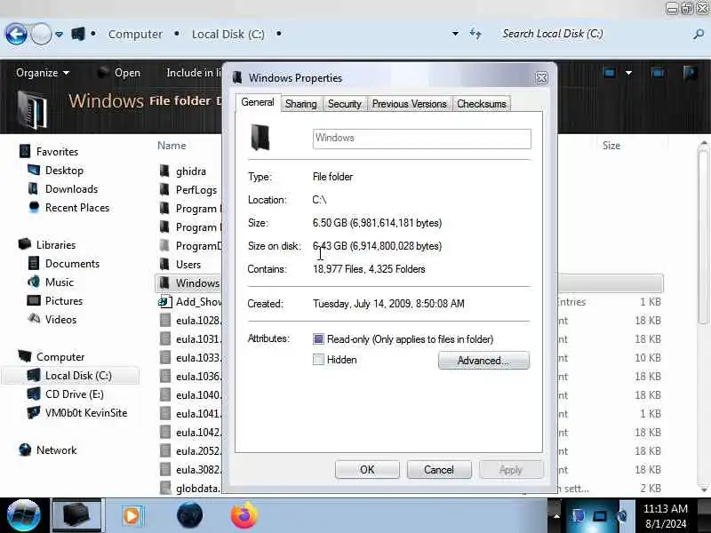Sort files by the Name column header
This screenshot has width=711, height=533.
(x=172, y=146)
